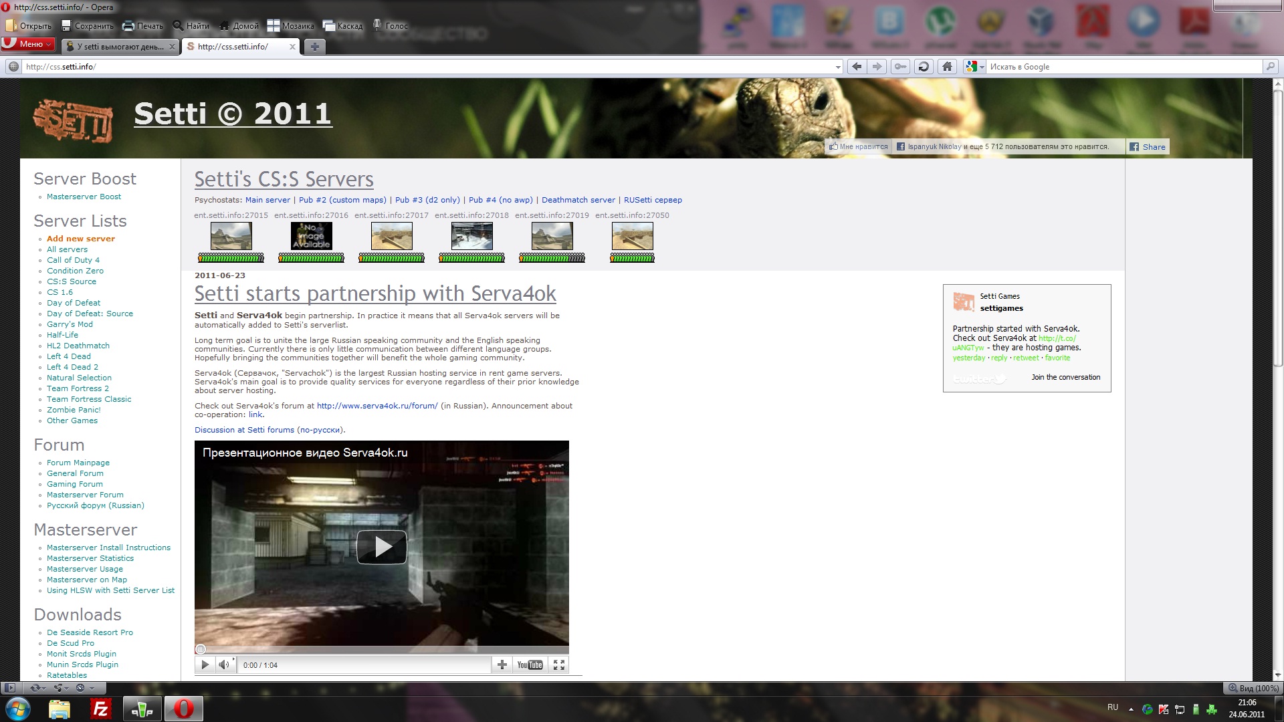Open the 'Pub #2 (custom maps)' Psychostats link
Screen dimensions: 1284x722
[x=342, y=200]
